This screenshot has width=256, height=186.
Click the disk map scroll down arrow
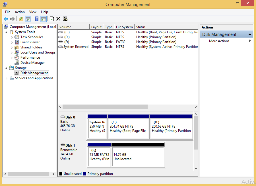pyautogui.click(x=196, y=169)
